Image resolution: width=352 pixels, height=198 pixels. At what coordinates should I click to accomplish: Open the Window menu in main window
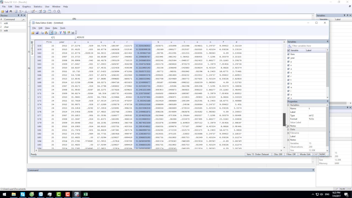point(56,6)
